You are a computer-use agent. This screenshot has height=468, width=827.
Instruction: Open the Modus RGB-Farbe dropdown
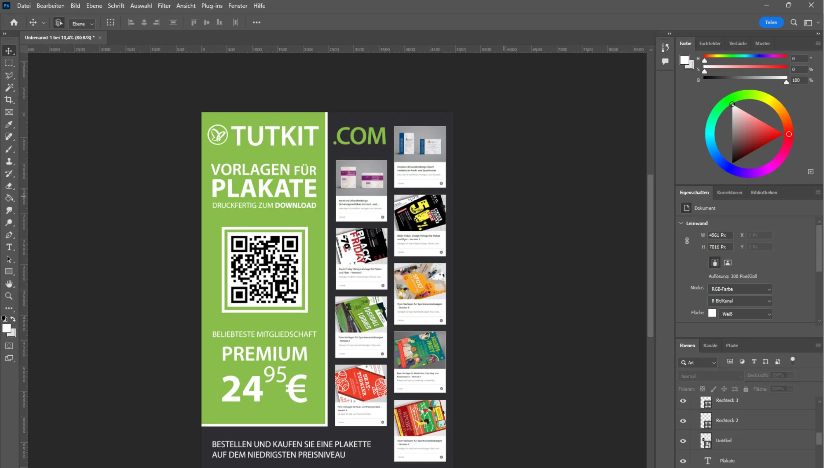coord(740,289)
